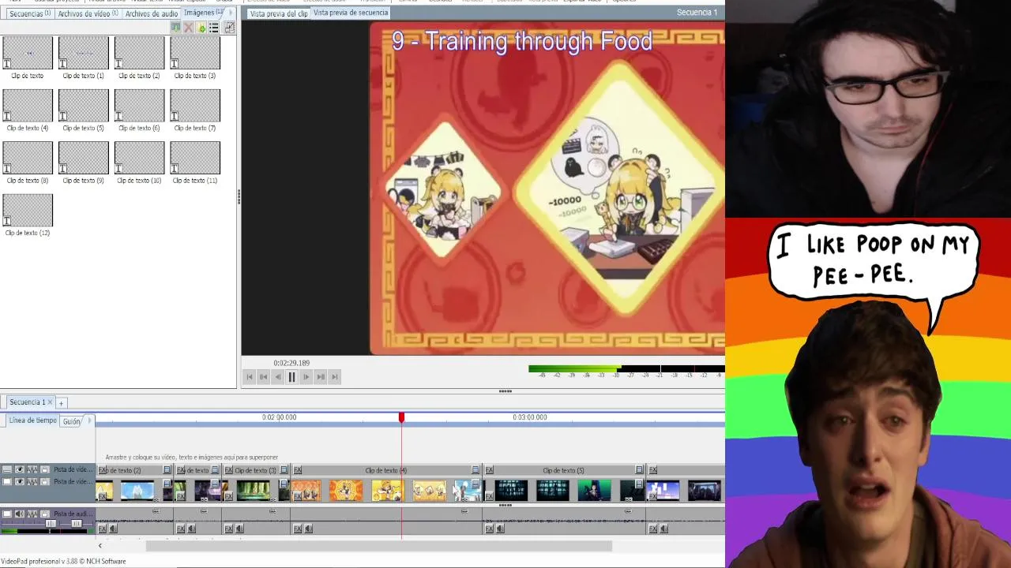1011x568 pixels.
Task: Select the Clip de texto thumbnail
Action: coord(28,53)
